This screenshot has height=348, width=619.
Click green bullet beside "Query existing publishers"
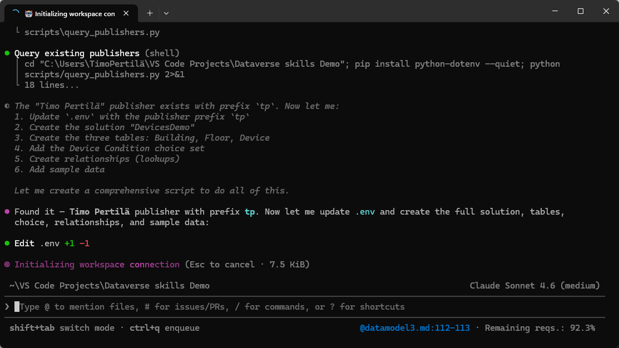pos(7,53)
